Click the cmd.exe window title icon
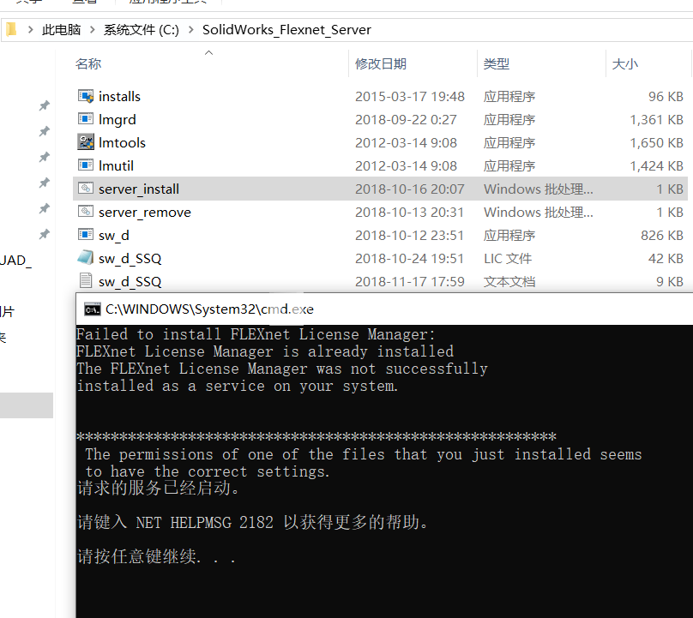The width and height of the screenshot is (693, 618). [x=93, y=309]
